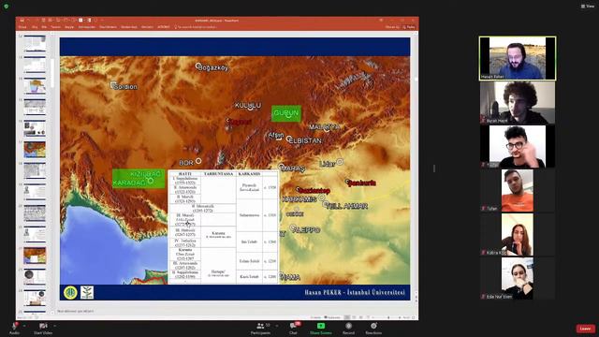This screenshot has height=337, width=599.
Task: Unmute the microphone with the Audio icon
Action: 15,328
